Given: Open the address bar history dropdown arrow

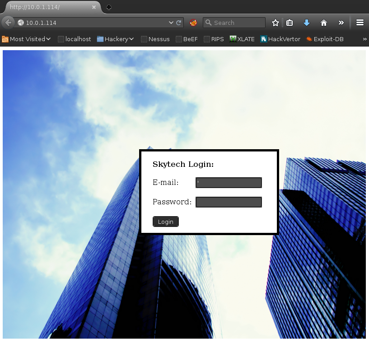Looking at the screenshot, I should pyautogui.click(x=171, y=22).
